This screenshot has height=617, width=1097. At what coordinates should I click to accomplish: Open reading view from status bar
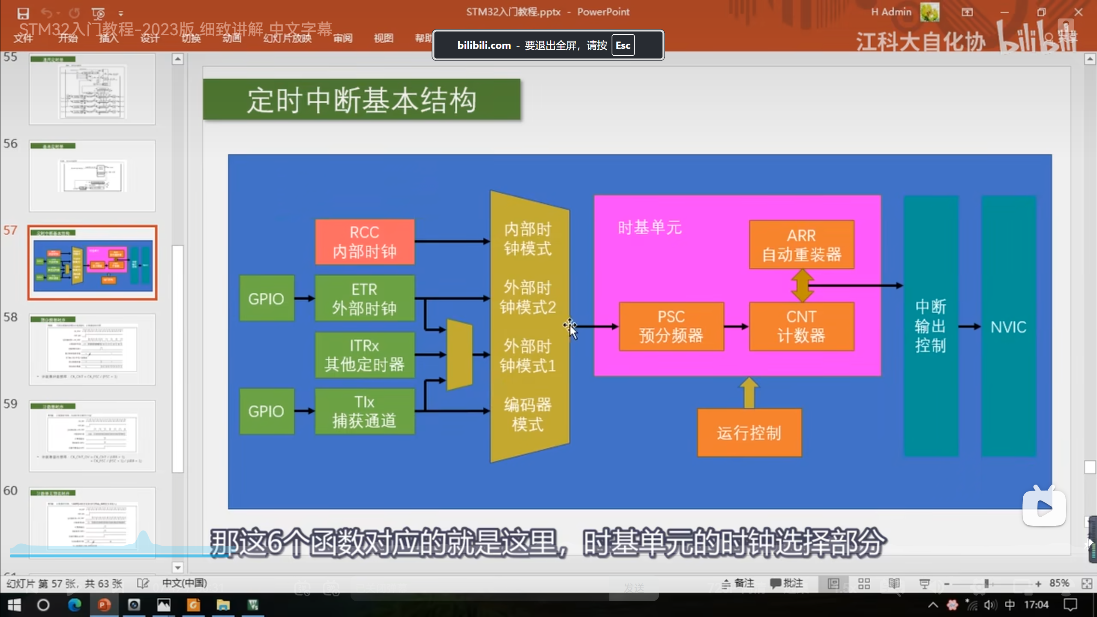click(x=894, y=584)
